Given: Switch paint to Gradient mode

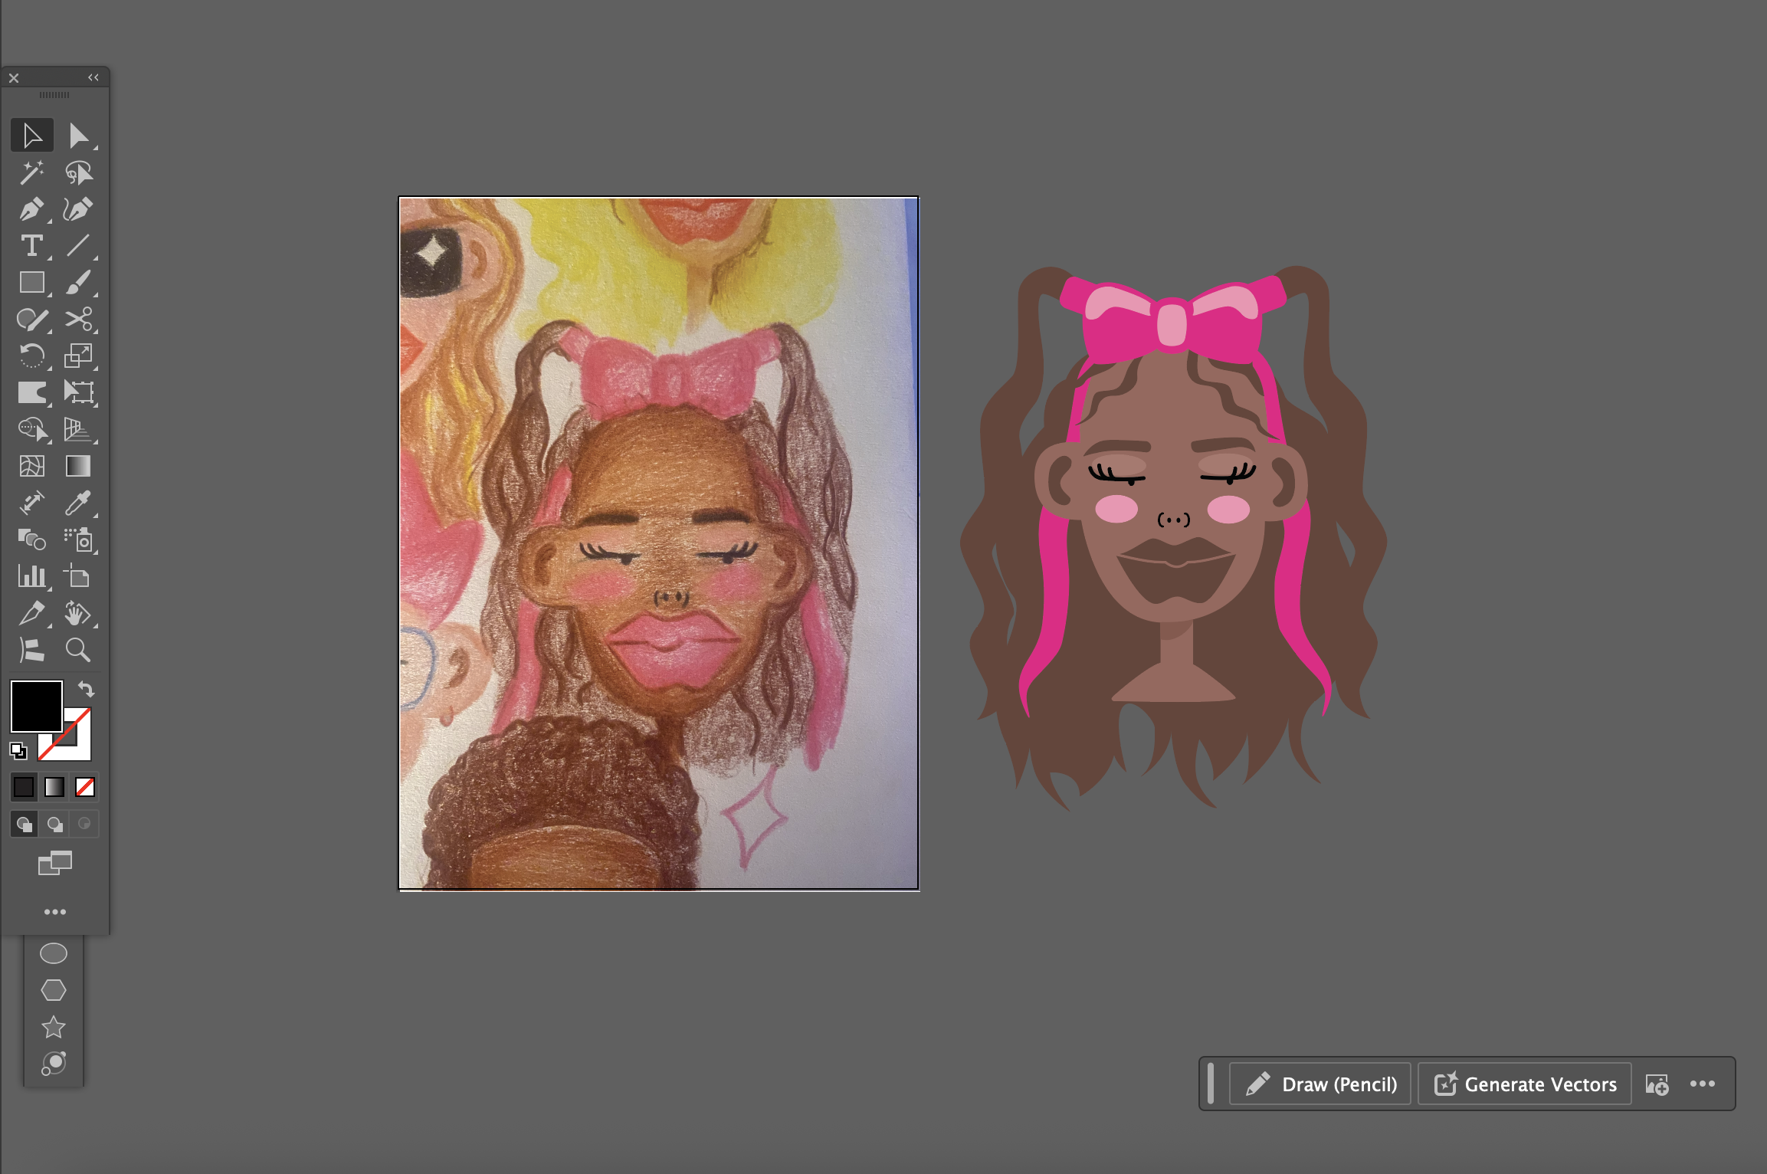Looking at the screenshot, I should tap(54, 786).
